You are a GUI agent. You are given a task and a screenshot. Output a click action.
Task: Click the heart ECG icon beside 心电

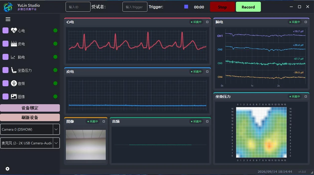14,30
